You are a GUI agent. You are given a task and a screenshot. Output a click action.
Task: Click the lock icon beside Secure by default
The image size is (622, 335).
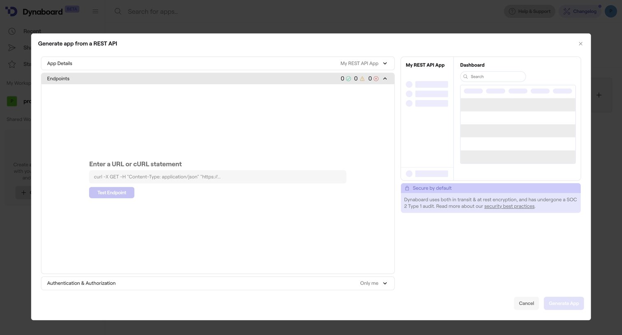pos(407,188)
